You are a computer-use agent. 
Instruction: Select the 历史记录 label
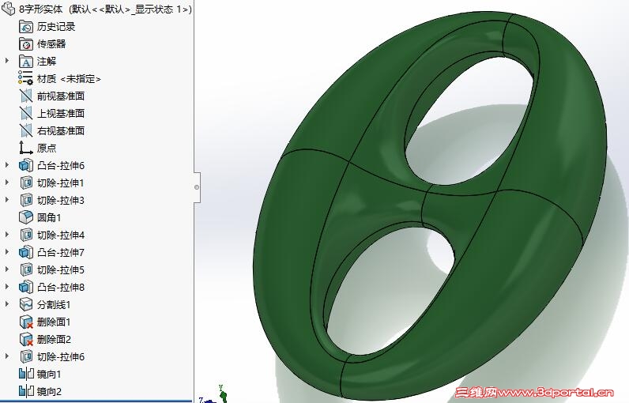(x=56, y=27)
